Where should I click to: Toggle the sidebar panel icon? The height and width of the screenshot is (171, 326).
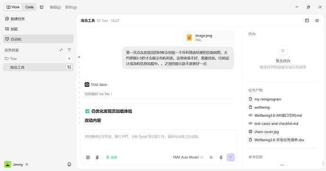42,7
